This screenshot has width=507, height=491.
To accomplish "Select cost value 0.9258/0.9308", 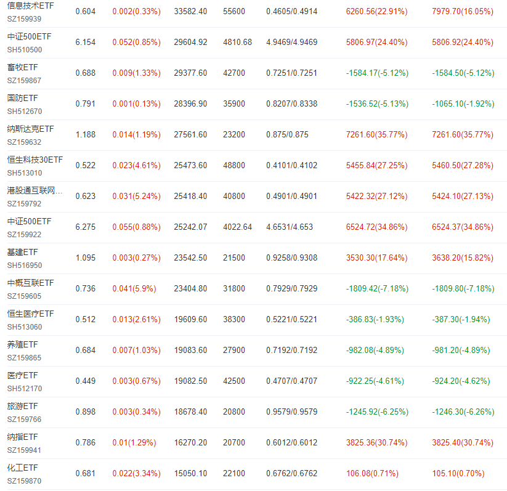I will coord(291,258).
